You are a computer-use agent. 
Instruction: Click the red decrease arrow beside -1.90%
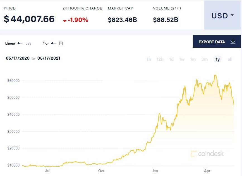click(64, 20)
